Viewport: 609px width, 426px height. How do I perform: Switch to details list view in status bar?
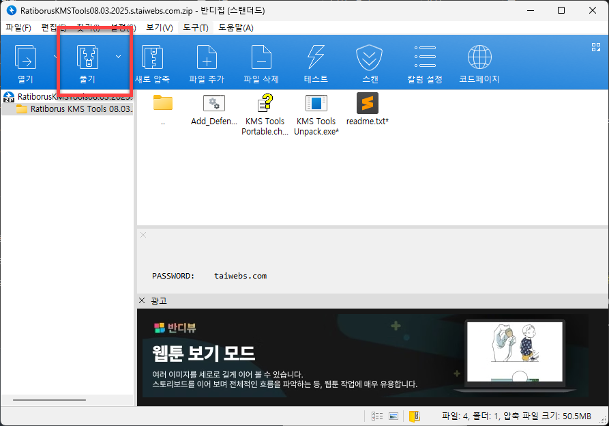[376, 416]
